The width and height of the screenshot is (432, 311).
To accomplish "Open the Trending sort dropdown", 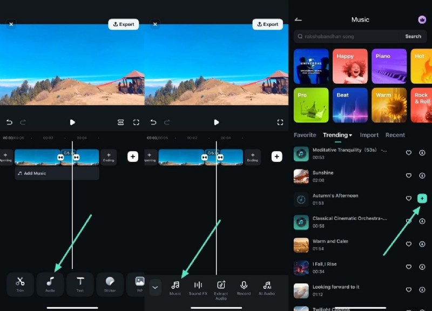I will pos(337,135).
